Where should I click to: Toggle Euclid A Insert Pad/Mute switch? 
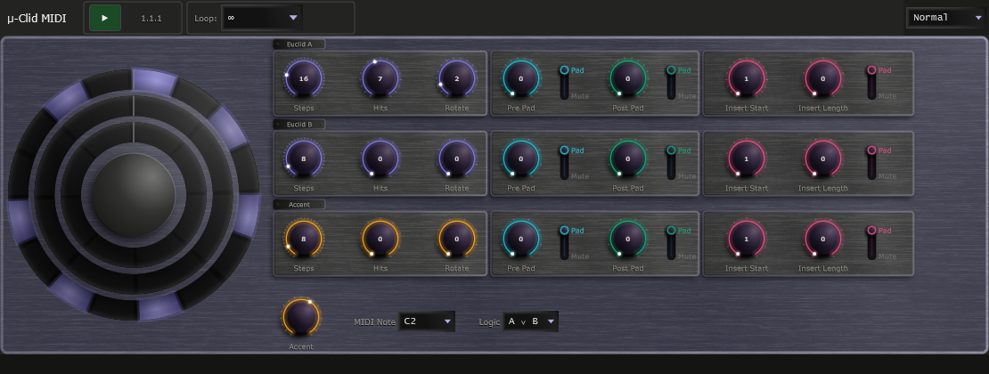click(871, 83)
